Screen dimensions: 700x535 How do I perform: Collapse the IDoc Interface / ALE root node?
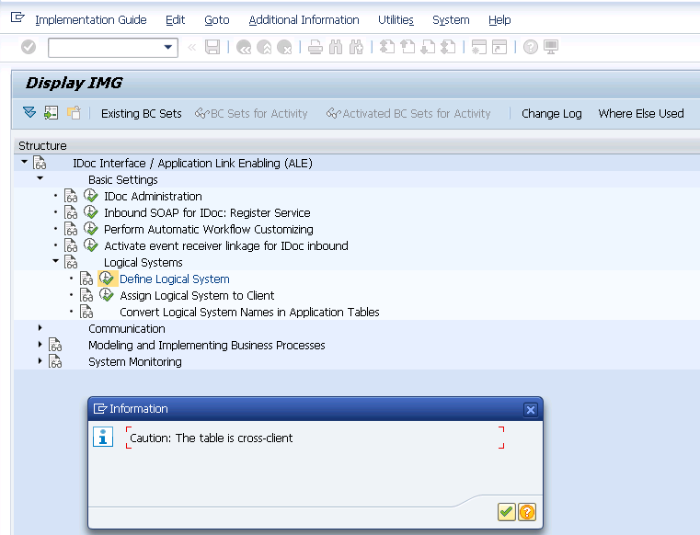tap(24, 162)
